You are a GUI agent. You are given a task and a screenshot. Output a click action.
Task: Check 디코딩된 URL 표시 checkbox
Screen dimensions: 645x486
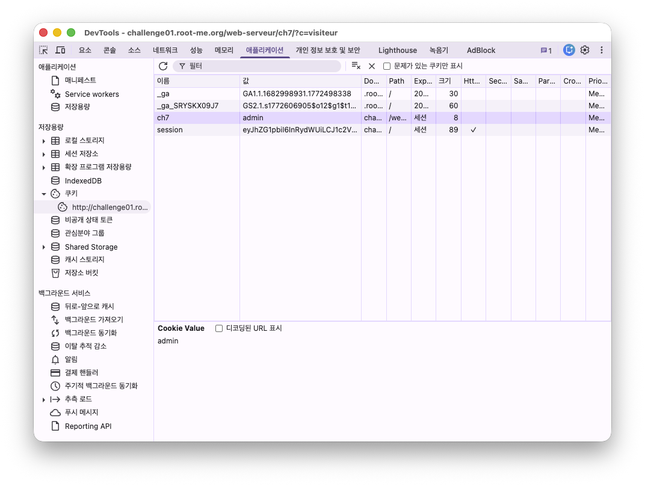tap(219, 328)
